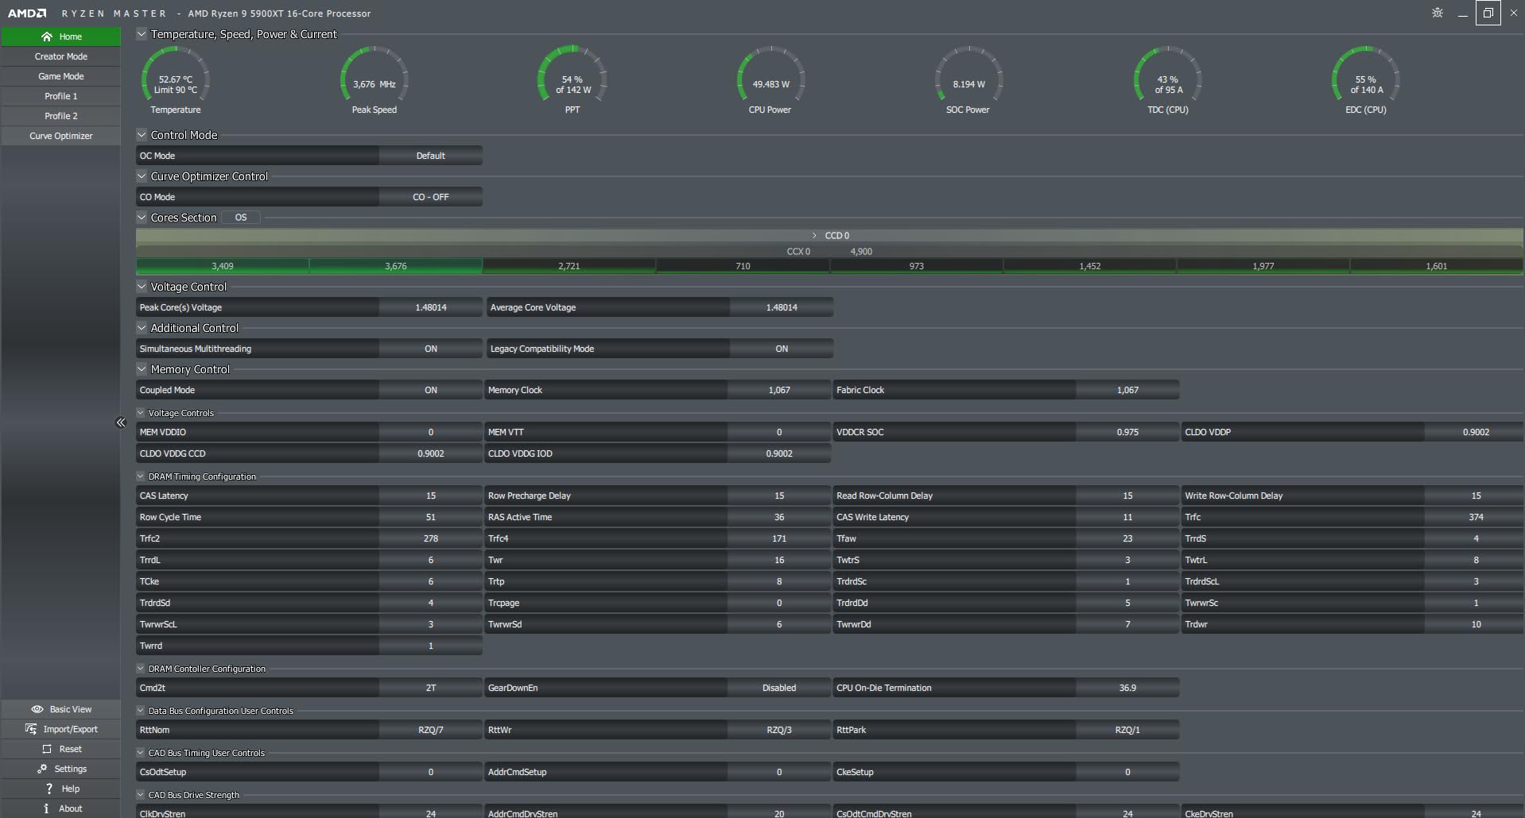1525x818 pixels.
Task: Click the bug icon in title bar
Action: pyautogui.click(x=1437, y=13)
